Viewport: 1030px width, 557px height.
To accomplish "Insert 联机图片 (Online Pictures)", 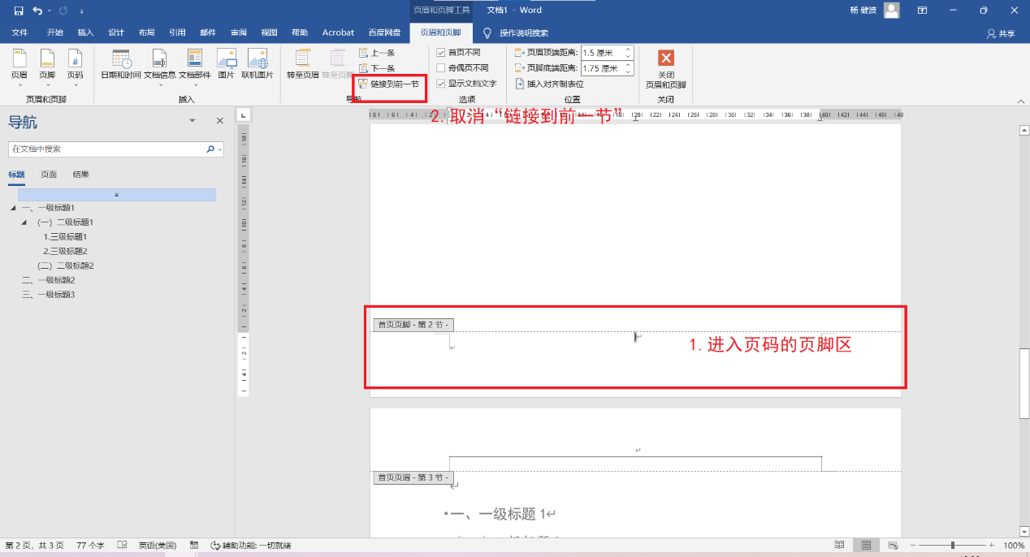I will click(x=257, y=64).
